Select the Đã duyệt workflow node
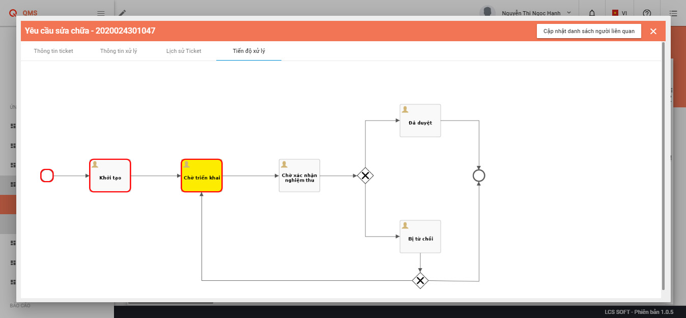 [x=420, y=121]
